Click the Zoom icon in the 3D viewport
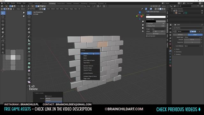This screenshot has height=115, width=204. coord(143,21)
